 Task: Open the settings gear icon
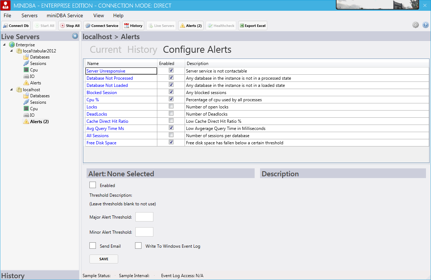[x=416, y=25]
